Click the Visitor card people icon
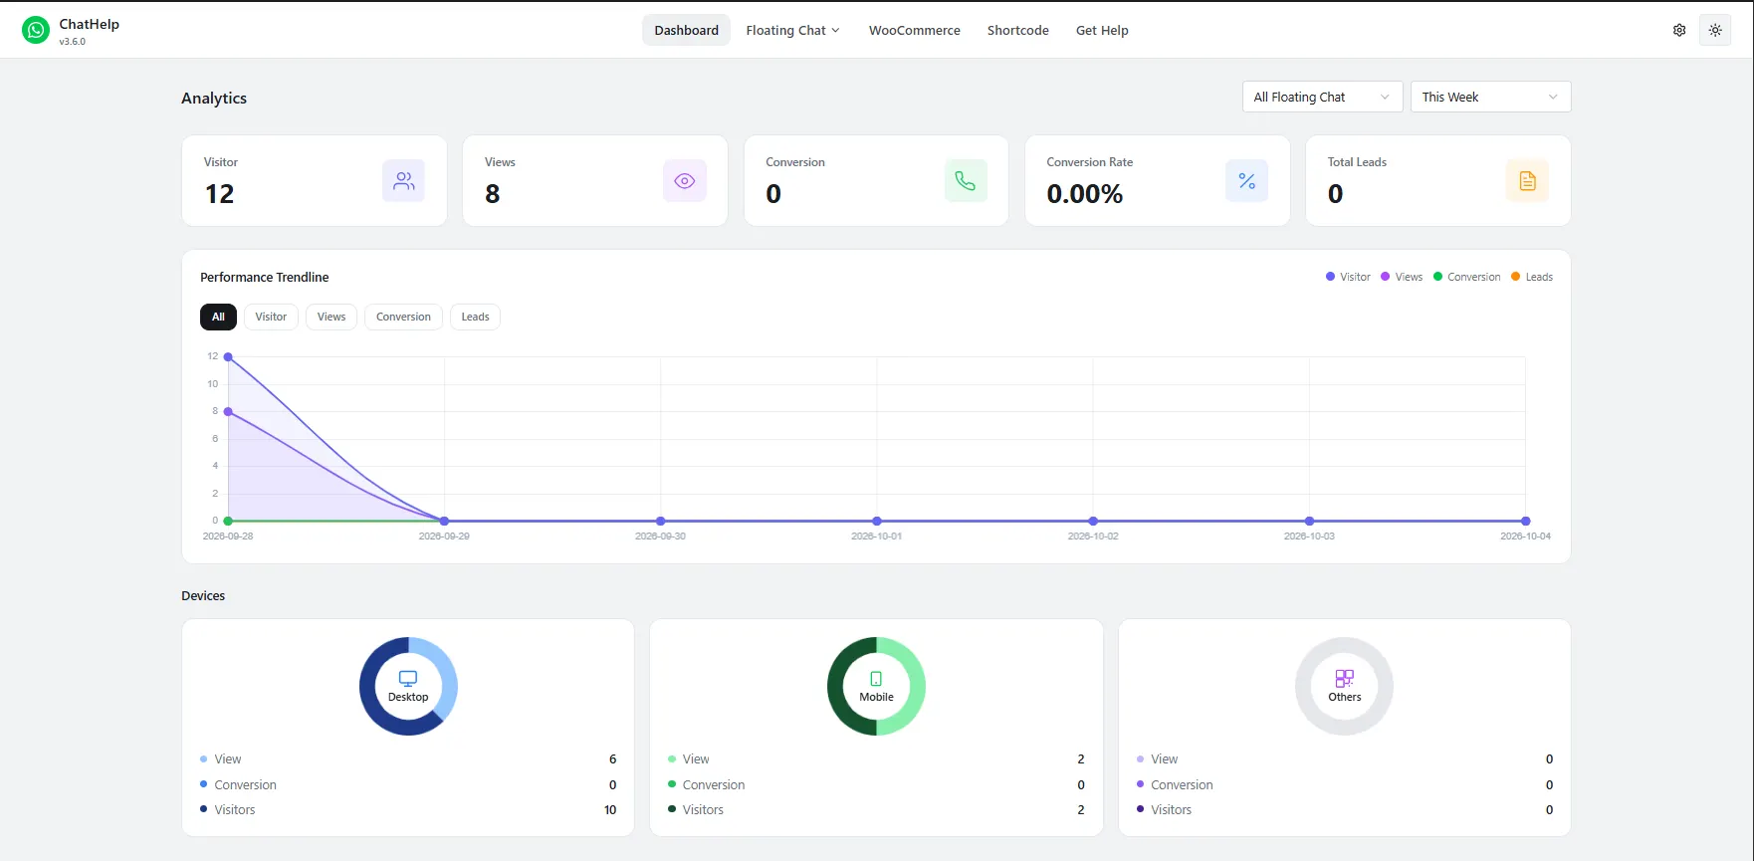The image size is (1754, 861). pos(403,181)
